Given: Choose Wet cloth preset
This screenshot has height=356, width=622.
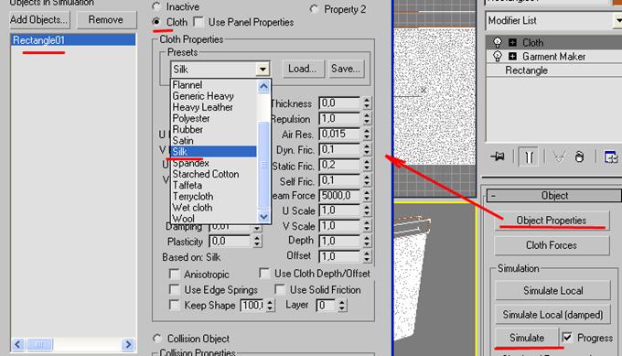Looking at the screenshot, I should coord(213,208).
